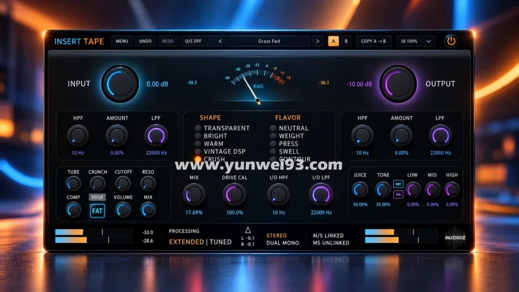Open the MENU button
The height and width of the screenshot is (292, 519).
[122, 41]
